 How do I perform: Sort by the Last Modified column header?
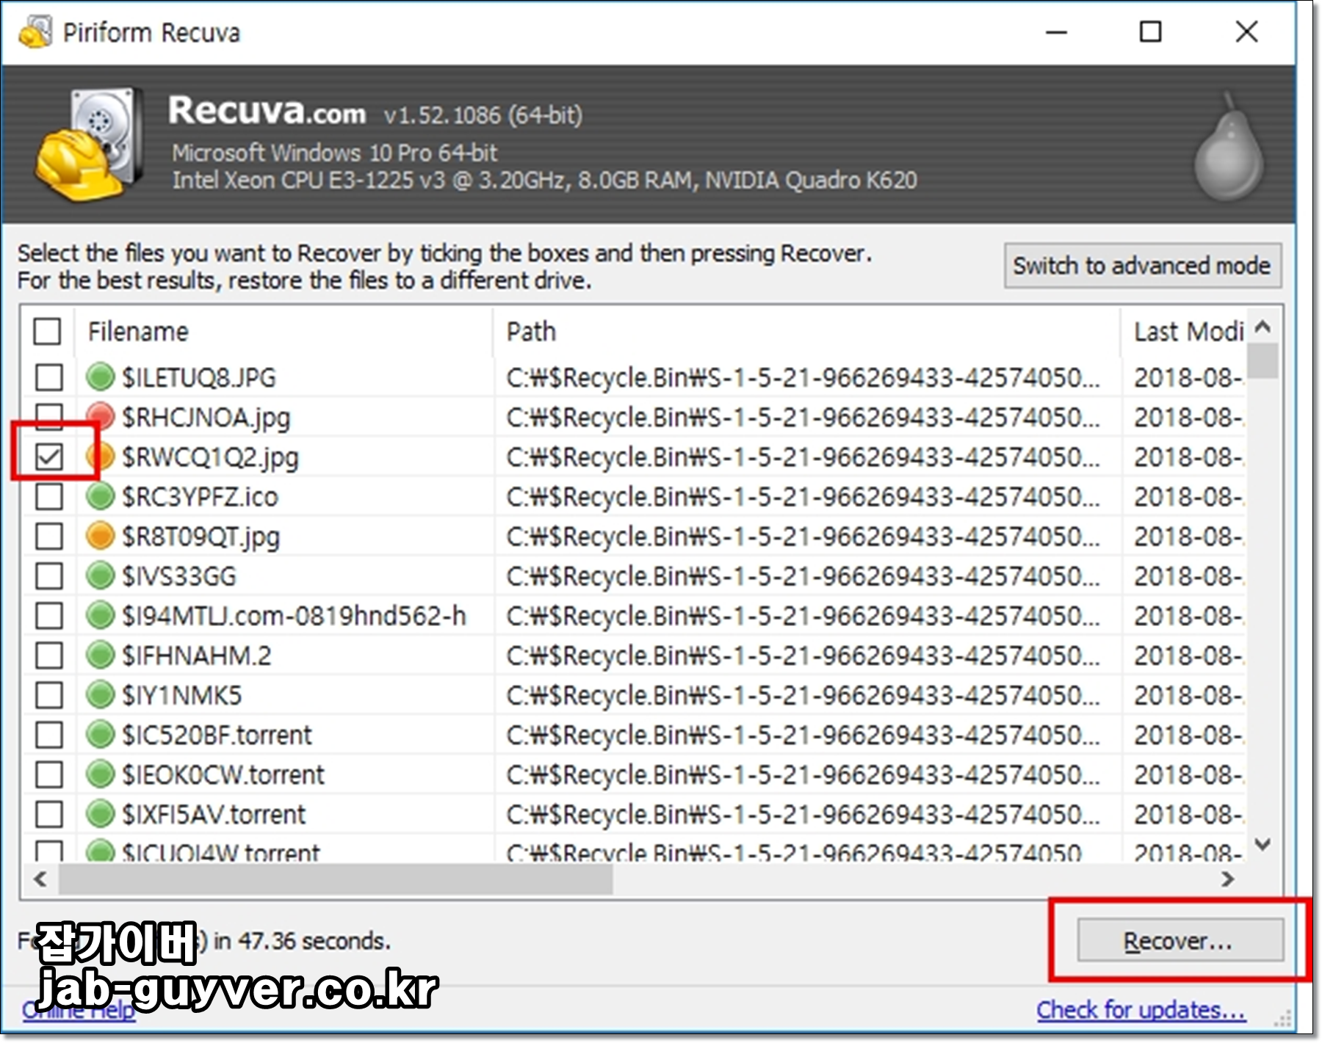[1184, 332]
